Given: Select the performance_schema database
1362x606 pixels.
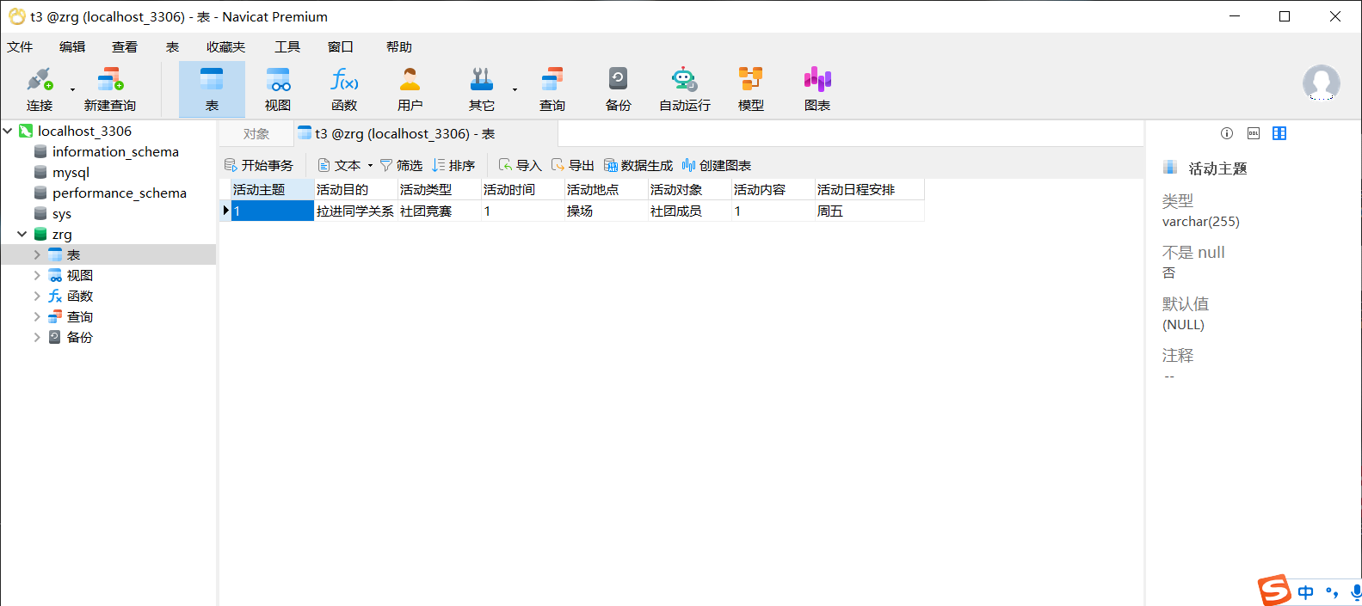Looking at the screenshot, I should 119,193.
